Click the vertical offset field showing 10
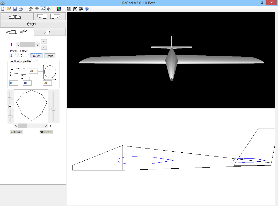278x206 pixels. click(x=27, y=83)
